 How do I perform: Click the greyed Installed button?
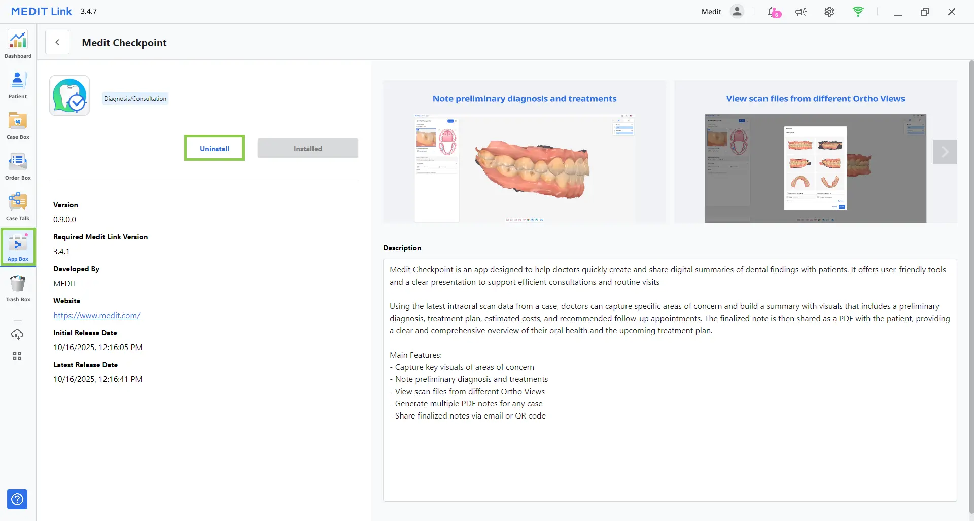pyautogui.click(x=307, y=148)
